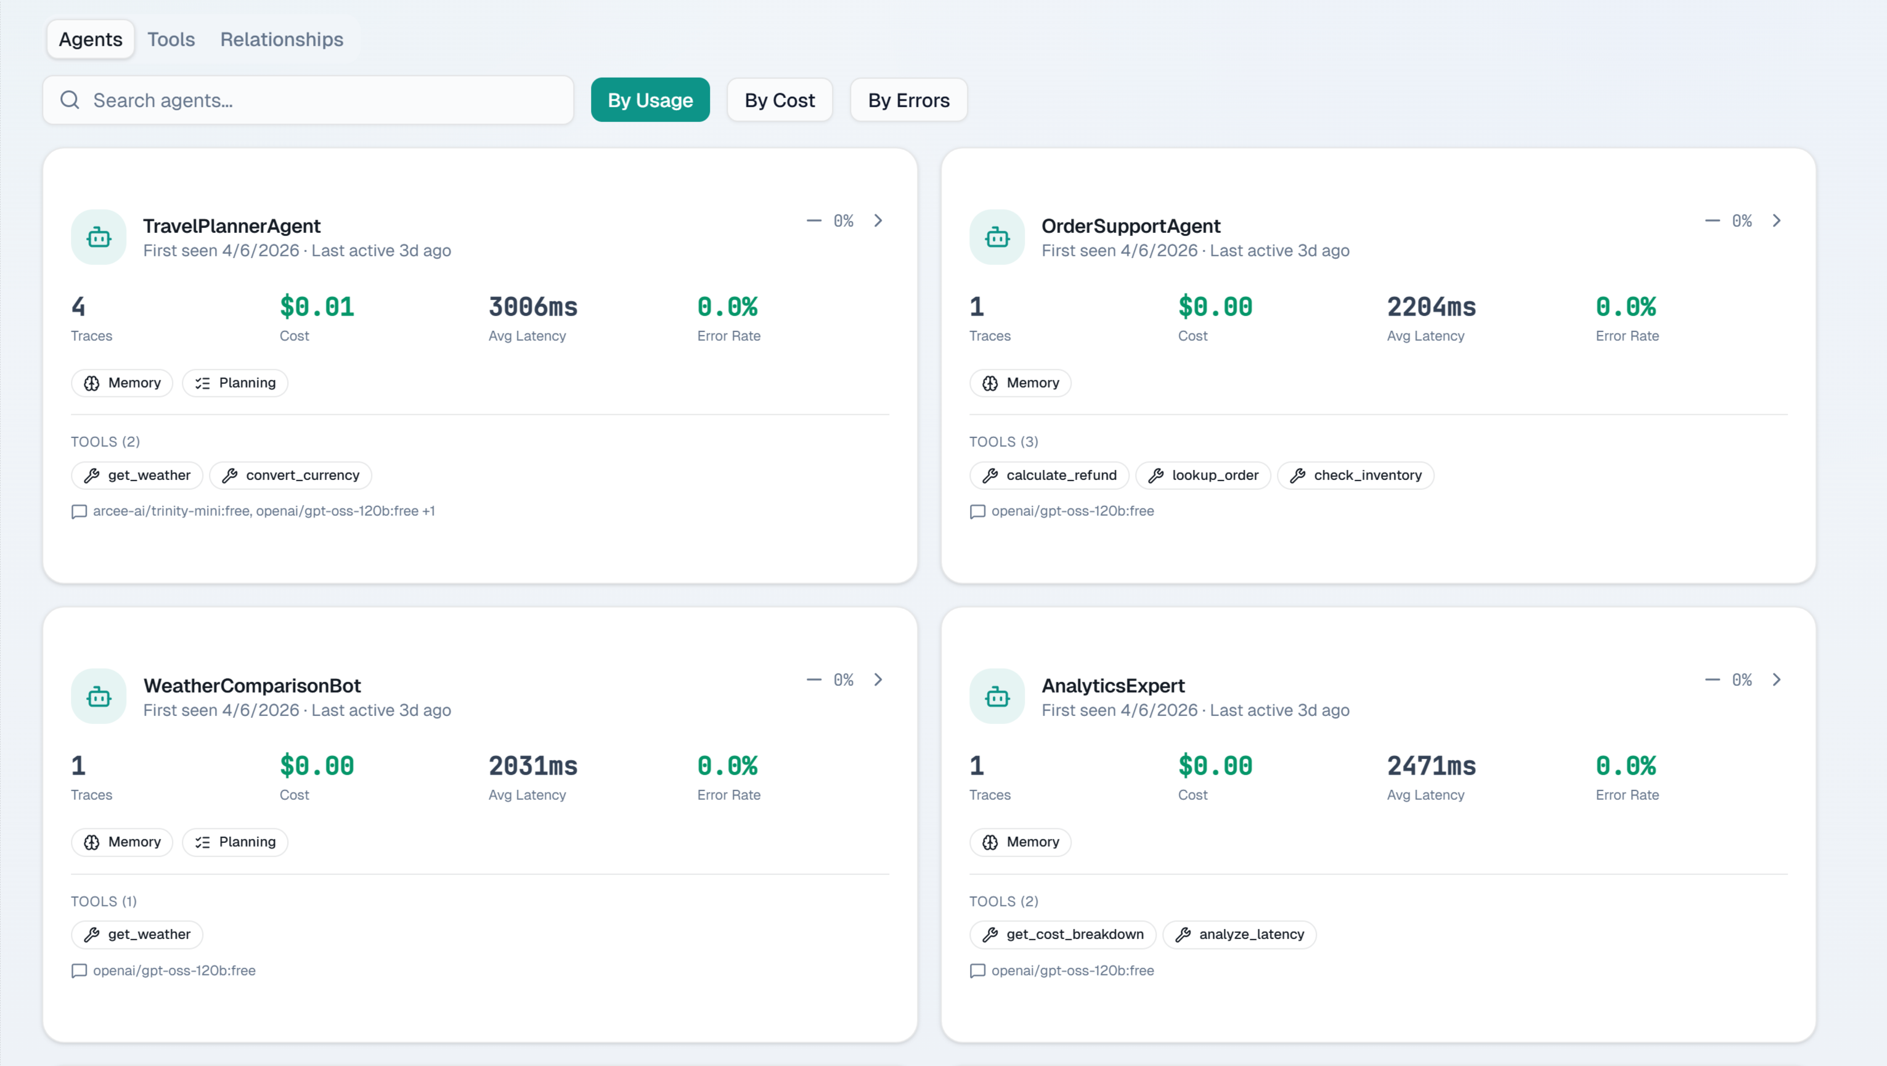Expand AnalyticsExpert details via its chevron
Image resolution: width=1887 pixels, height=1066 pixels.
(1777, 679)
